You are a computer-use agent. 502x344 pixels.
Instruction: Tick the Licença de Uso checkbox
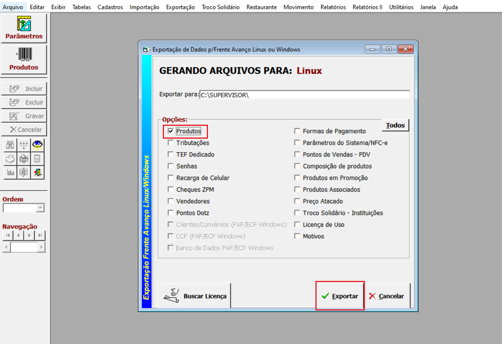pos(297,225)
